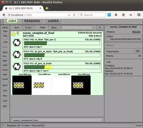Click the yellow star on scene_complex job
This screenshot has height=128, width=143.
tap(14, 34)
